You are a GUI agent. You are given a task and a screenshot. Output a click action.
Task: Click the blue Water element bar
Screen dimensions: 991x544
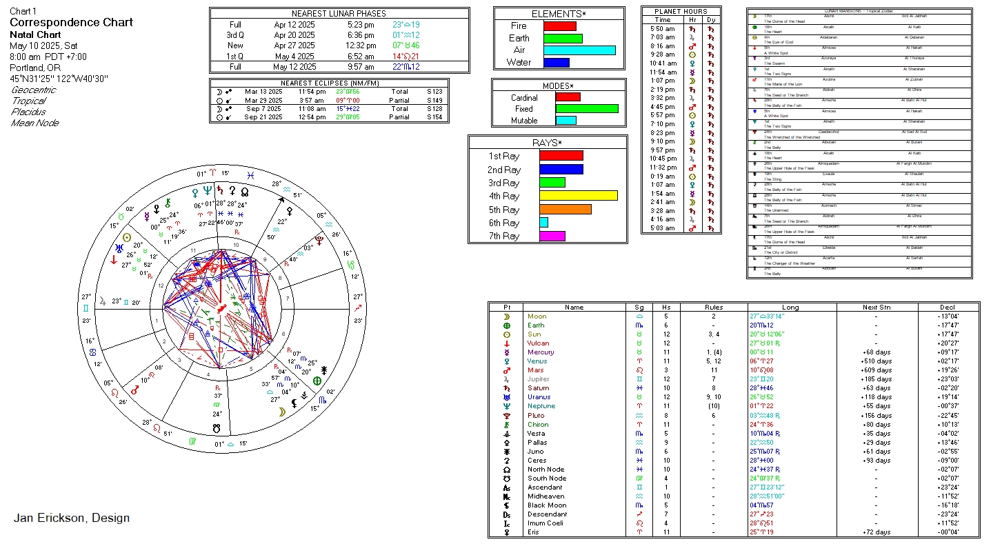(557, 63)
